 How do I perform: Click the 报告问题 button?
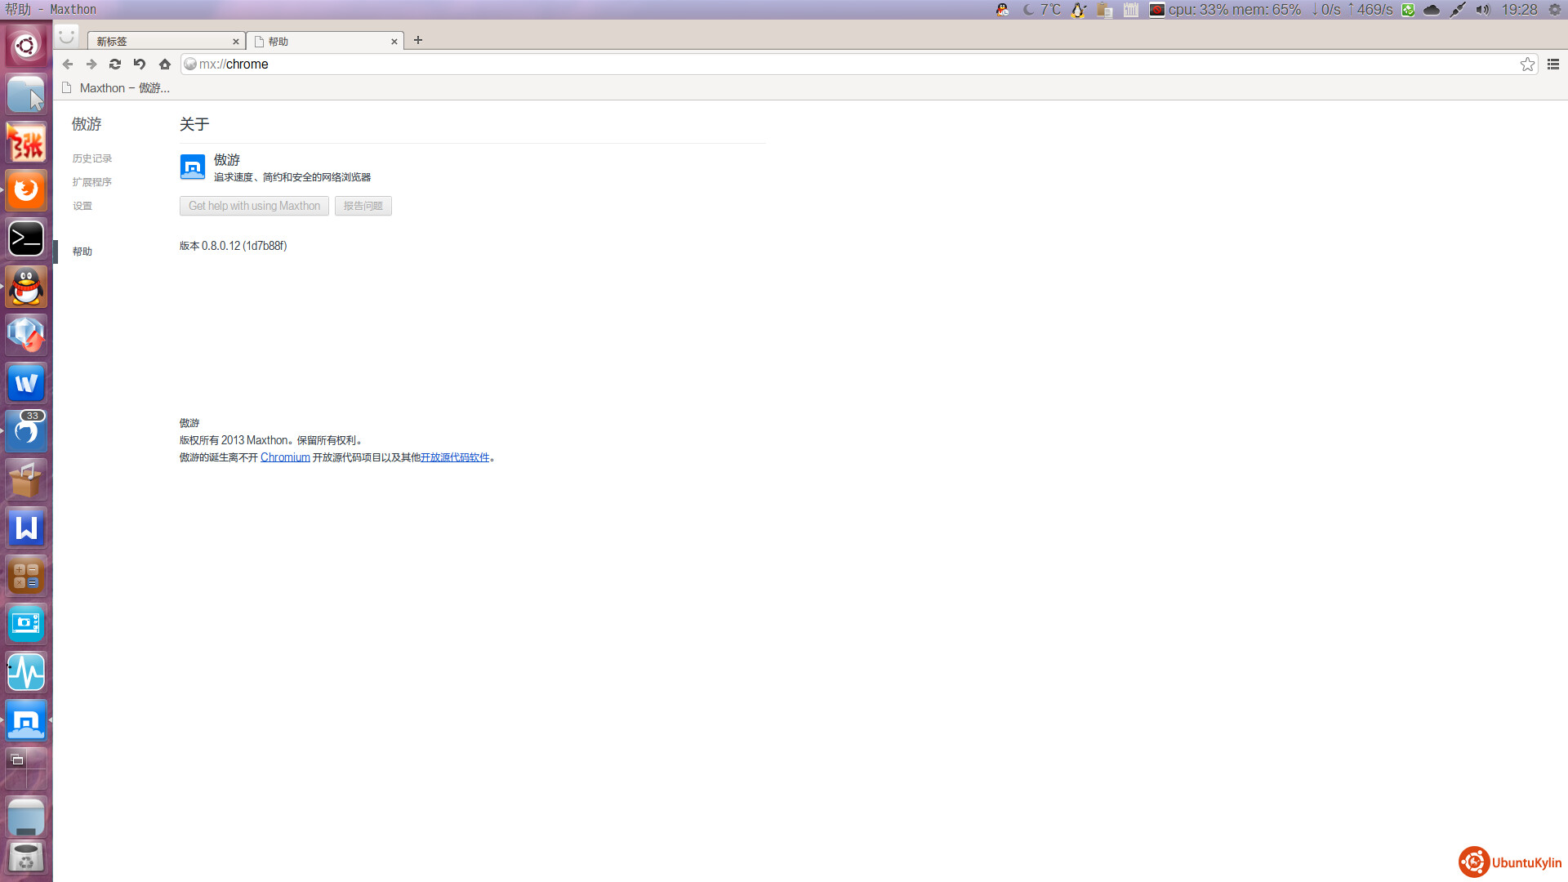click(x=363, y=206)
